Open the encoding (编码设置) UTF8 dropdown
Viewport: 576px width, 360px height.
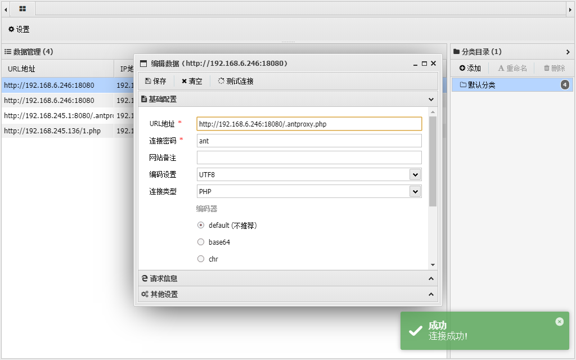pos(415,174)
